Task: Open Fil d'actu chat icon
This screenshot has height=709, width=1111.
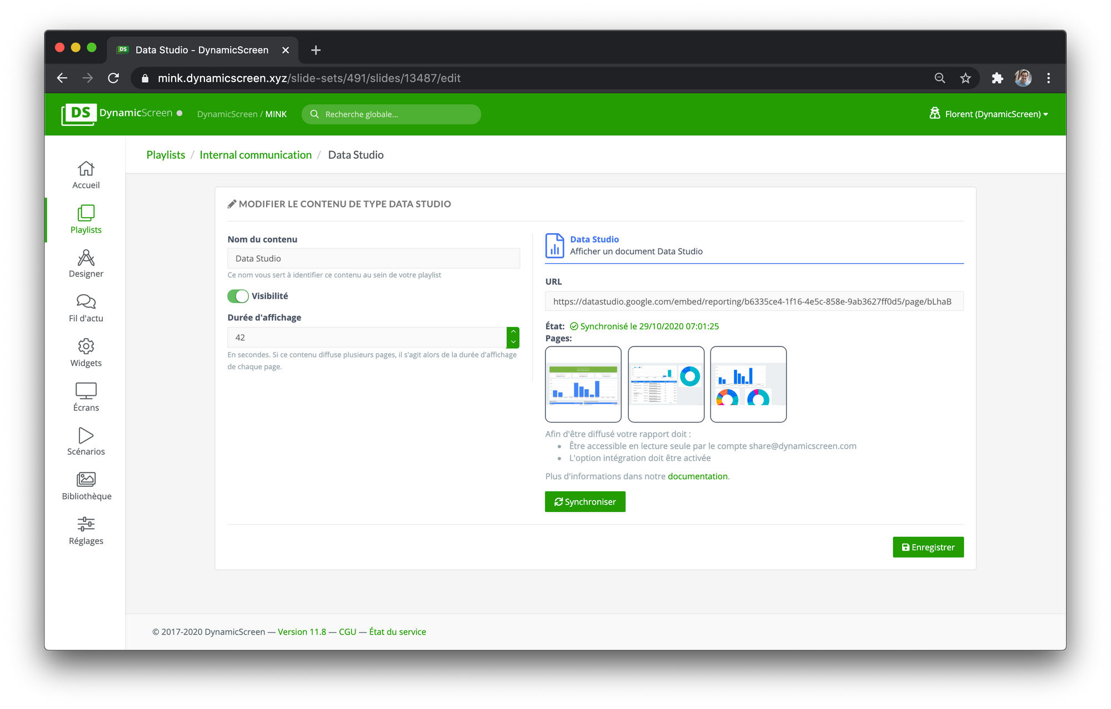Action: click(86, 301)
